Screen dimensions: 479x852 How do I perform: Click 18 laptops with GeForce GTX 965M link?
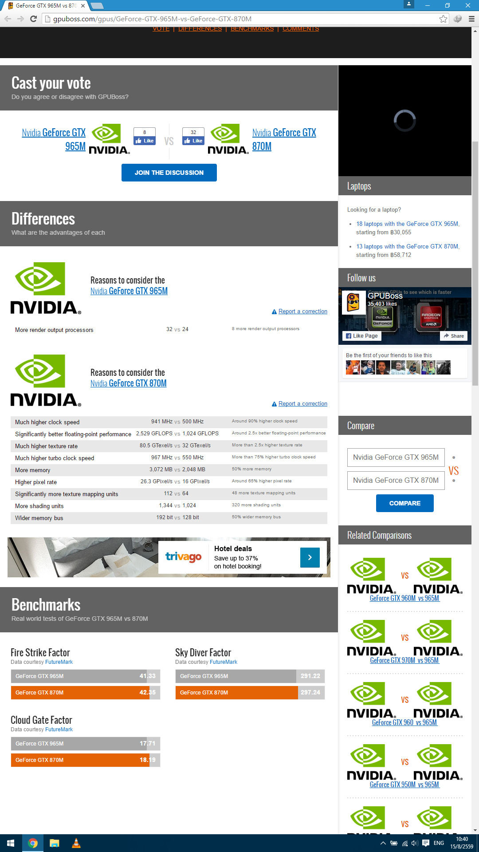(x=408, y=224)
